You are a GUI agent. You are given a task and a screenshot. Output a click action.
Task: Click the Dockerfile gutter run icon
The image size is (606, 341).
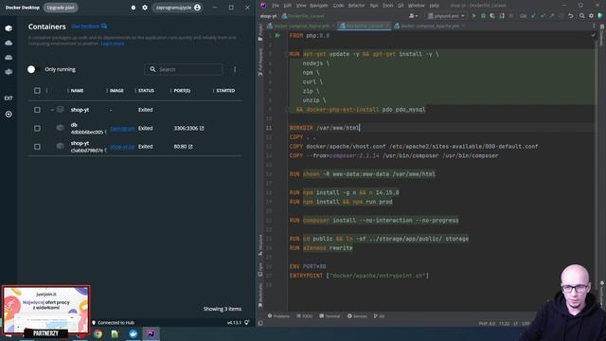[277, 36]
